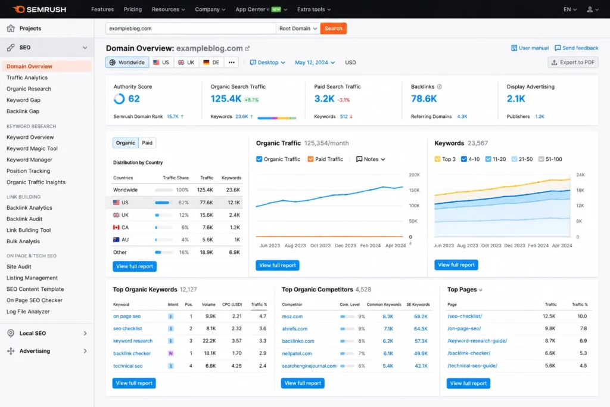Viewport: 610px width, 407px height.
Task: View full report for Top Organic Competitors
Action: [x=303, y=383]
